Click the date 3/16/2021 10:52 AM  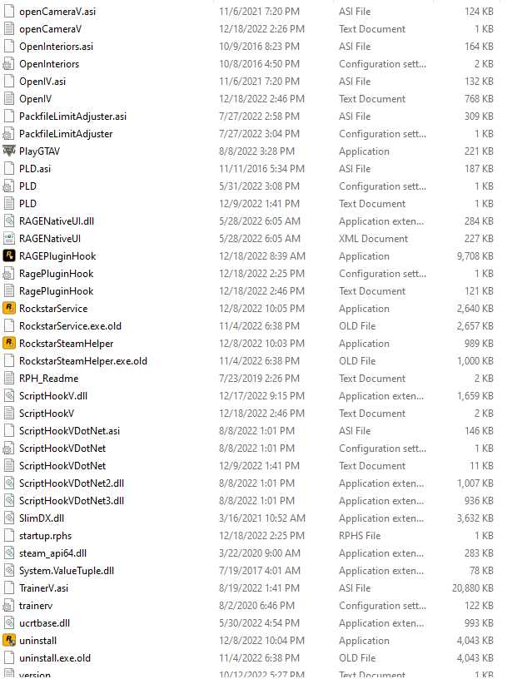262,518
